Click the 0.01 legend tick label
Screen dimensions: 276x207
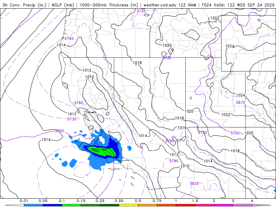[x=24, y=201]
